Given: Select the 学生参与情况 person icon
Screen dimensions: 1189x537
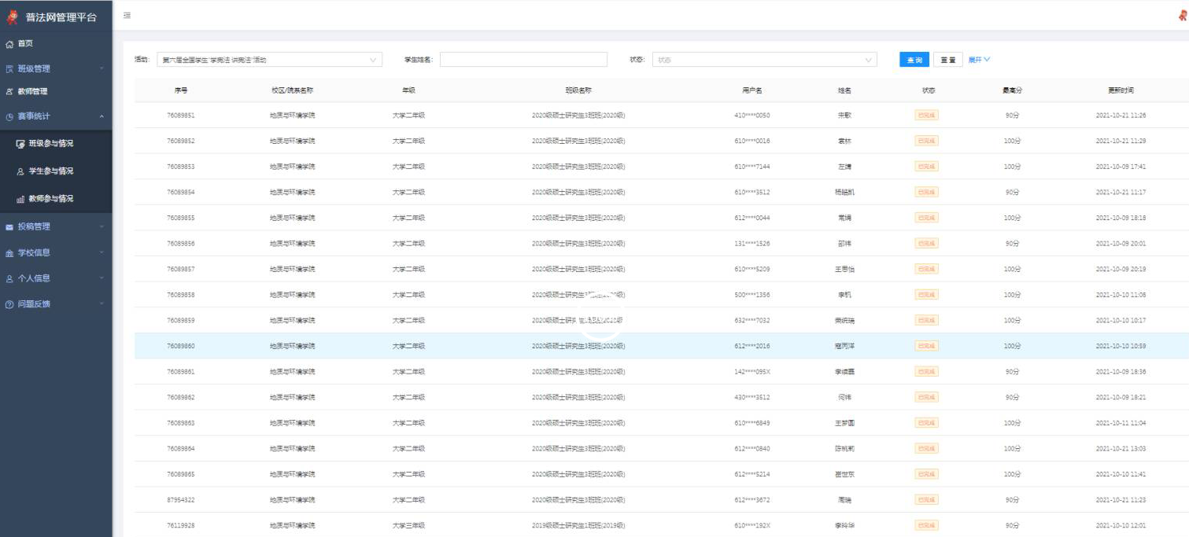Looking at the screenshot, I should point(20,171).
